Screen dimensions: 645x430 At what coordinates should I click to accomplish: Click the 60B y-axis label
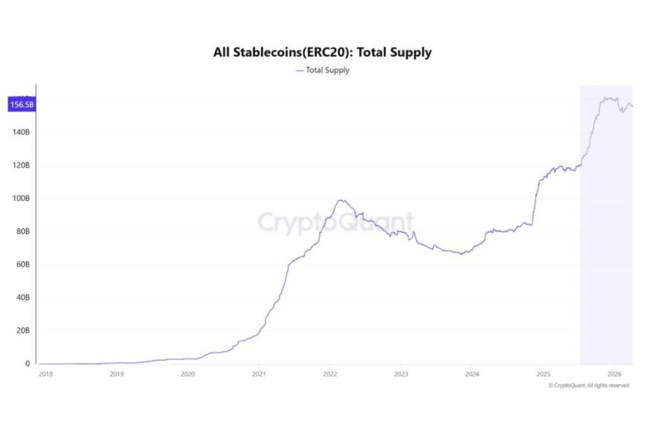tap(21, 265)
